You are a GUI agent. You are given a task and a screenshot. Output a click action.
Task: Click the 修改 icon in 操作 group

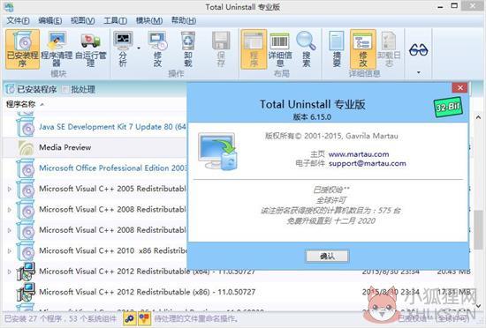157,48
